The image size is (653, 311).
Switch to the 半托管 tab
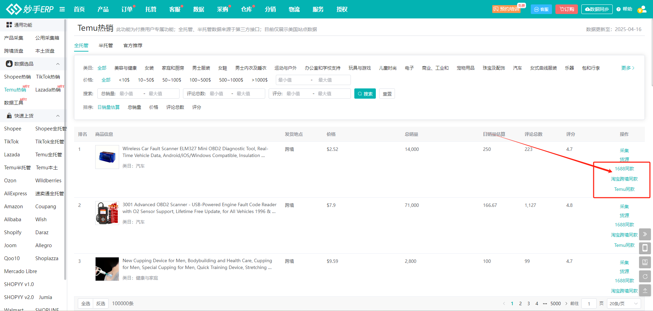(106, 45)
